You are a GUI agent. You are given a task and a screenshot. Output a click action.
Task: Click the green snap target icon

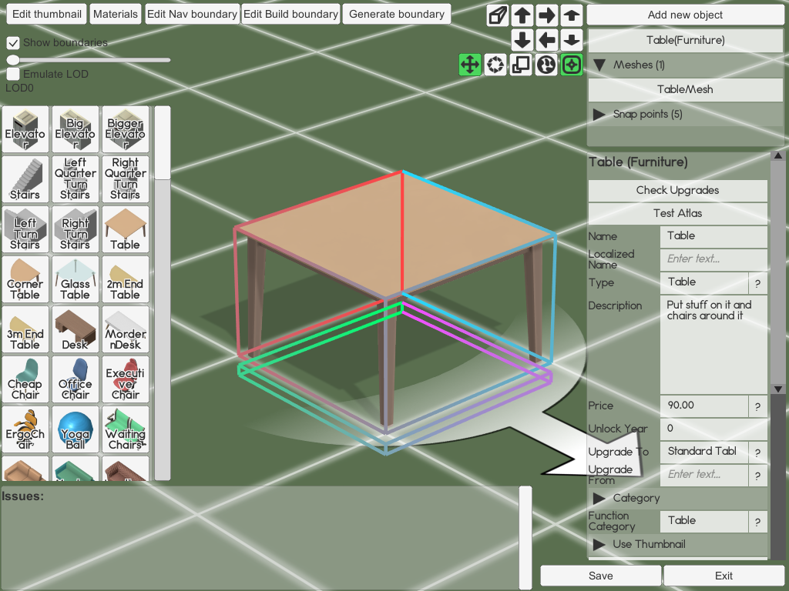(572, 65)
